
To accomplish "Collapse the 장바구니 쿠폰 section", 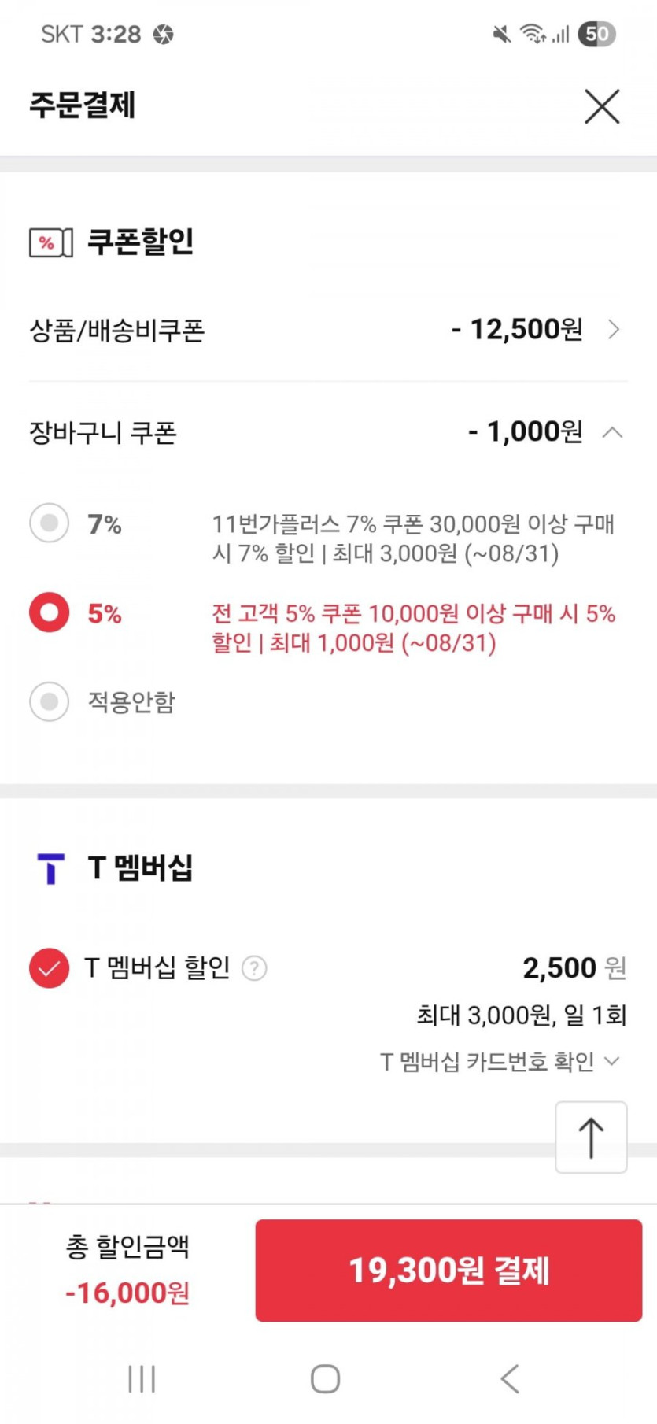I will [x=612, y=432].
